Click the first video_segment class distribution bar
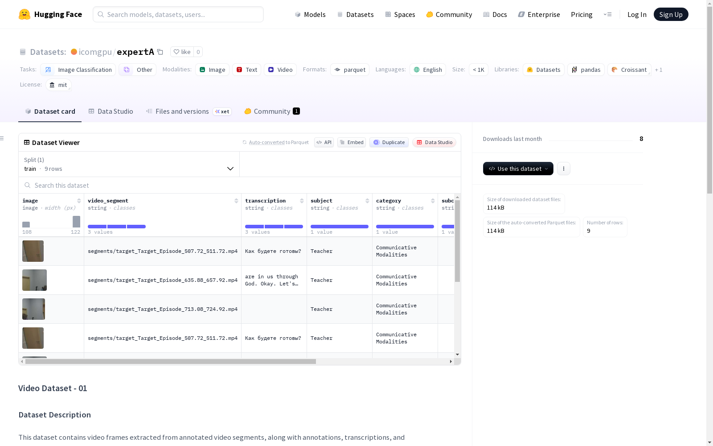 (97, 227)
